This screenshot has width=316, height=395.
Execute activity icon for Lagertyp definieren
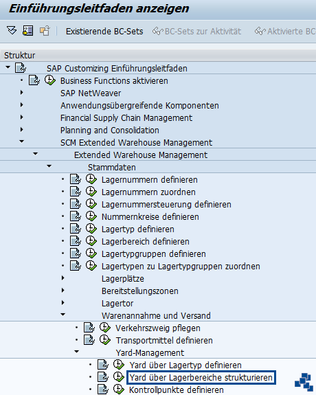pyautogui.click(x=91, y=229)
